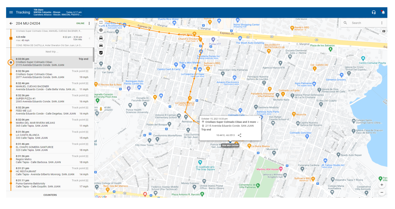Viewport: 395px width, 209px height.
Task: Go back using the arrow beside 204 MU-24204
Action: (11, 23)
